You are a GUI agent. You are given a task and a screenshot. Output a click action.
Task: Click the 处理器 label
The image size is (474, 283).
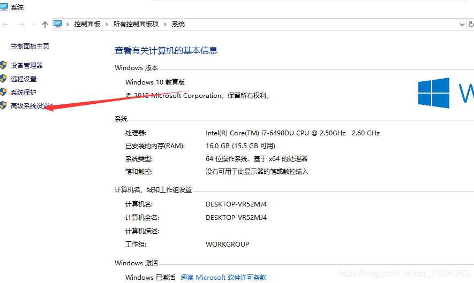(x=136, y=133)
